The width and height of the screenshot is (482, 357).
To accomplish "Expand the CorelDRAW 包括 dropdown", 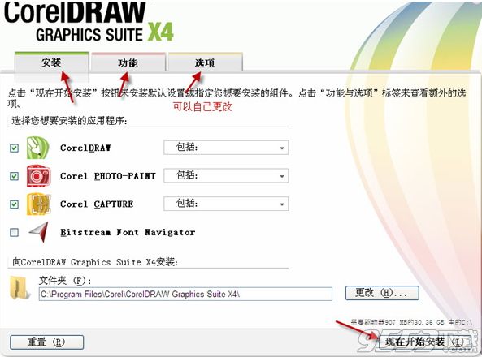I will (226, 148).
